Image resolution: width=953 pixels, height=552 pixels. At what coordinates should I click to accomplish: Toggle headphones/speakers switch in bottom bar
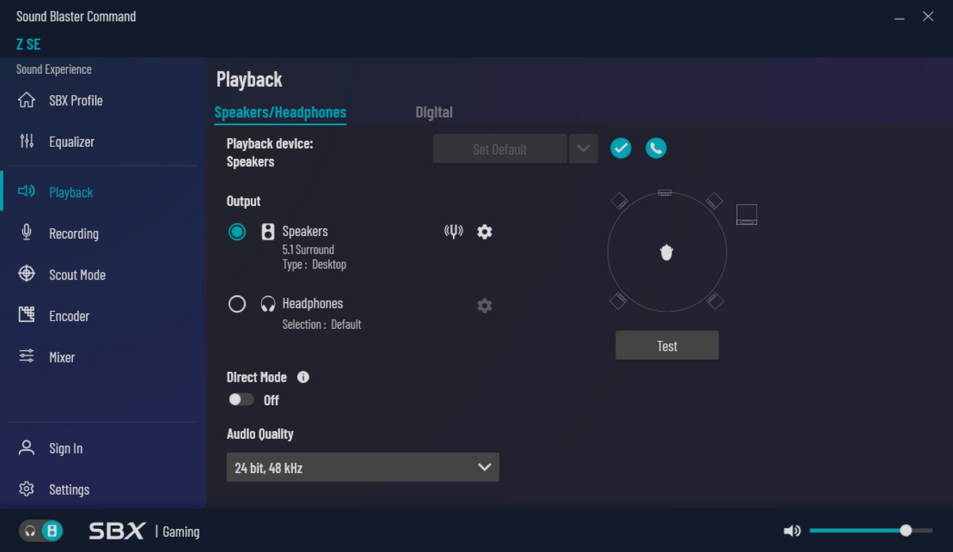click(x=41, y=531)
